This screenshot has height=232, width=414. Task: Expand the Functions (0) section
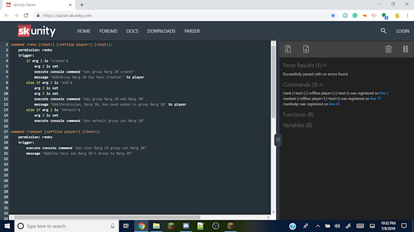click(x=298, y=115)
